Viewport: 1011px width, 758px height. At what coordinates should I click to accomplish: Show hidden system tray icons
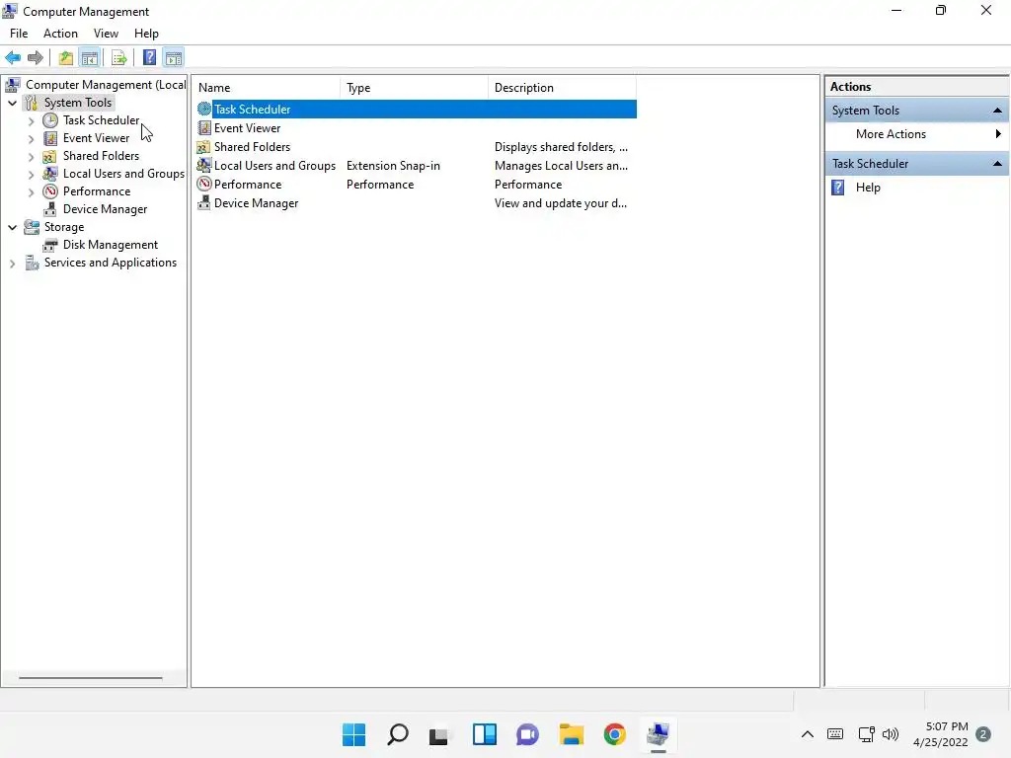click(808, 734)
